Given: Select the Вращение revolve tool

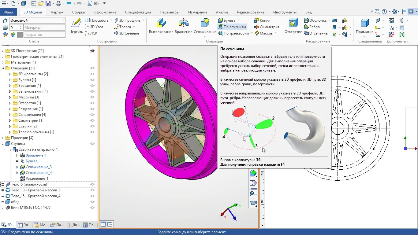Looking at the screenshot, I should pyautogui.click(x=183, y=26).
